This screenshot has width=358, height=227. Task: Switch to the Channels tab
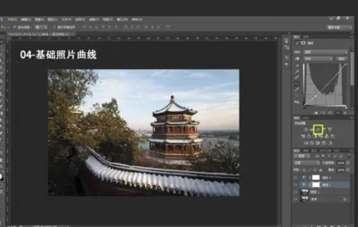point(305,151)
